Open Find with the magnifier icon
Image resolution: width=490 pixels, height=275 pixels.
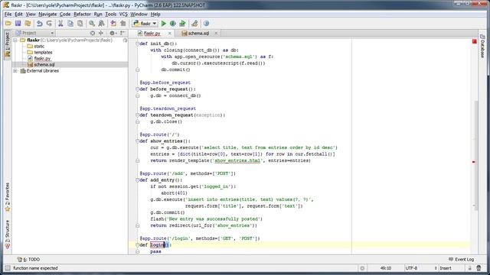click(92, 24)
